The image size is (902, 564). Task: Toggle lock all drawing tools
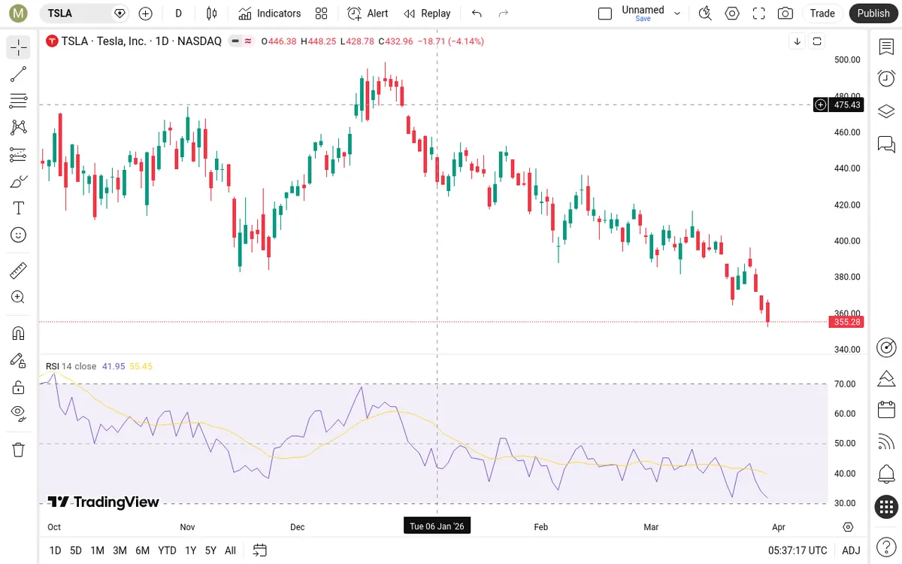pos(19,387)
